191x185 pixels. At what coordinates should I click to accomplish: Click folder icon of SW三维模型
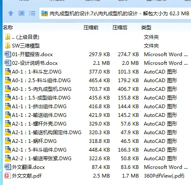(x=7, y=45)
